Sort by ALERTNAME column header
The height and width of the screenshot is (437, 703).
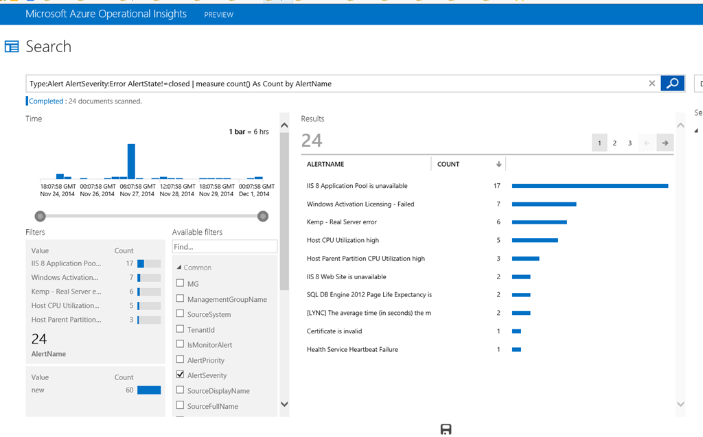click(x=325, y=164)
